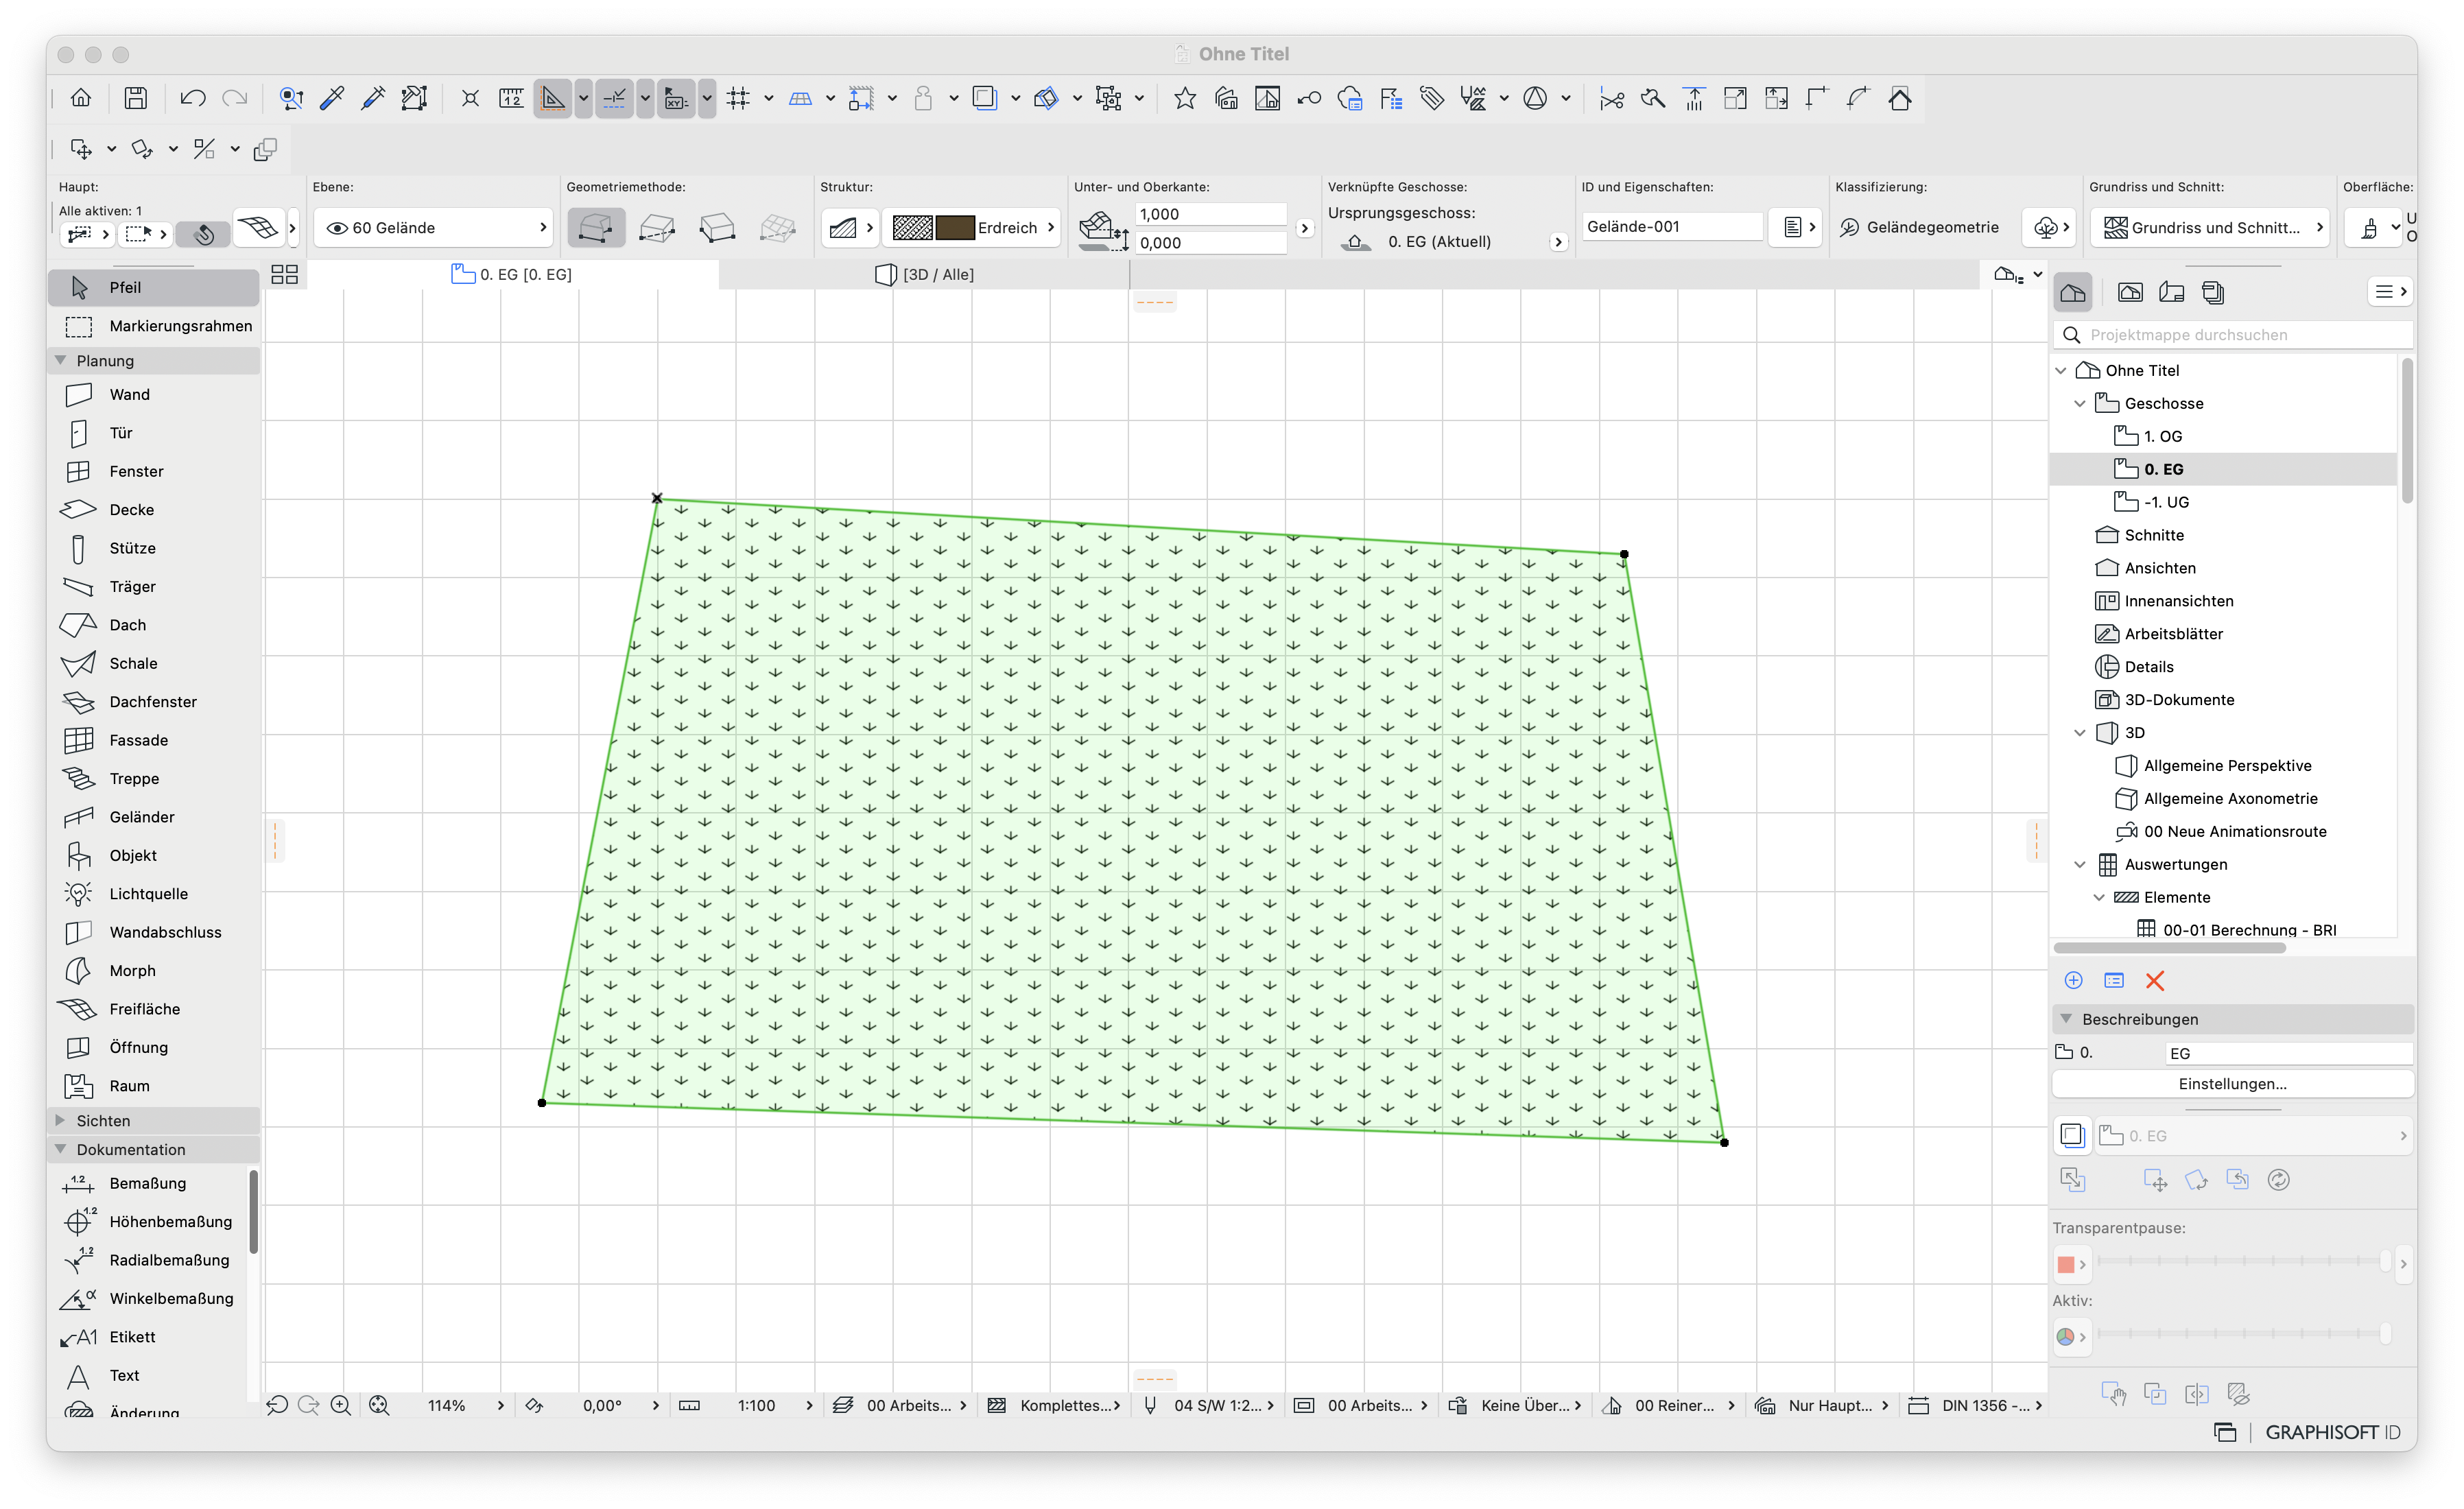Click the Aktiv slider track
The image size is (2464, 1509).
pos(2243,1335)
